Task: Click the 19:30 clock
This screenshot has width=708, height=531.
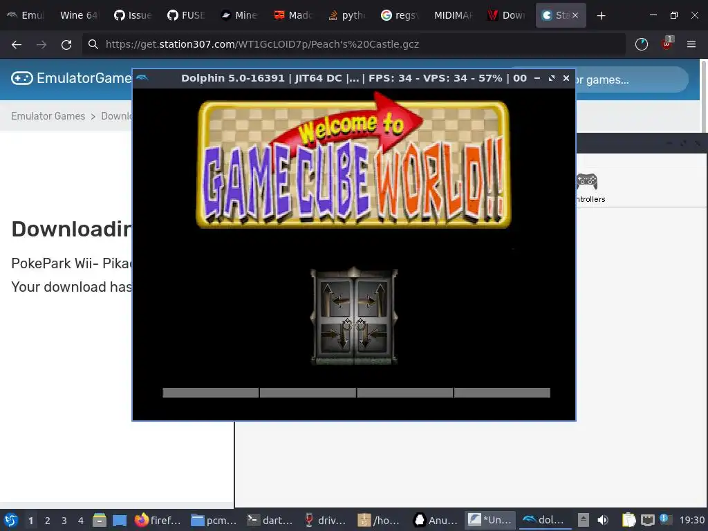Action: 691,520
